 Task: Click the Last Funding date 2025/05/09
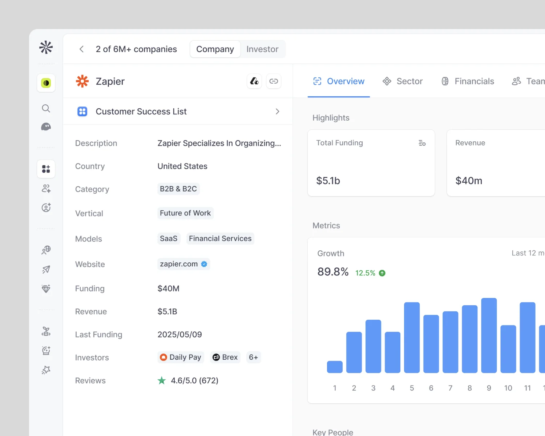tap(180, 335)
